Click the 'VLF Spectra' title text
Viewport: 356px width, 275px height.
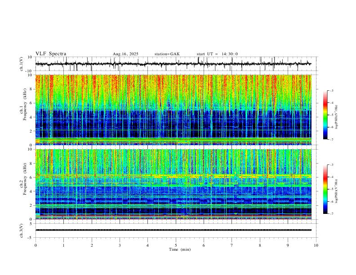[x=51, y=54]
